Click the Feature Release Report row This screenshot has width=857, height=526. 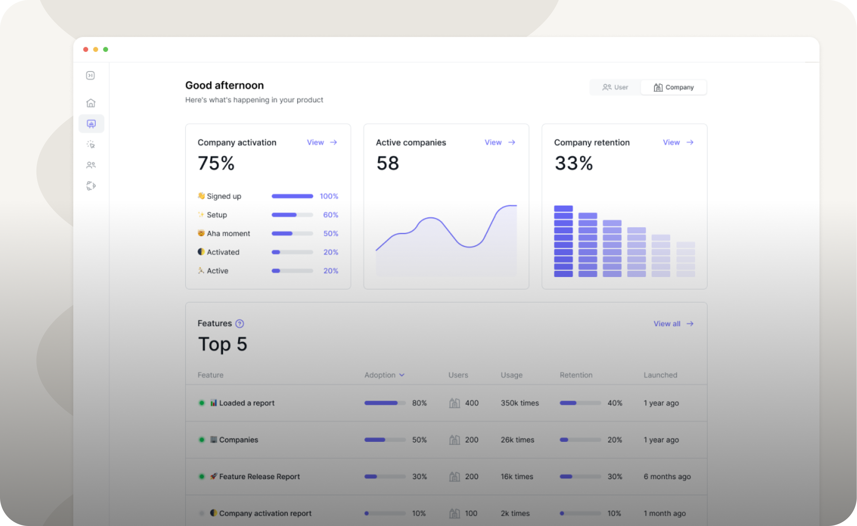[259, 477]
